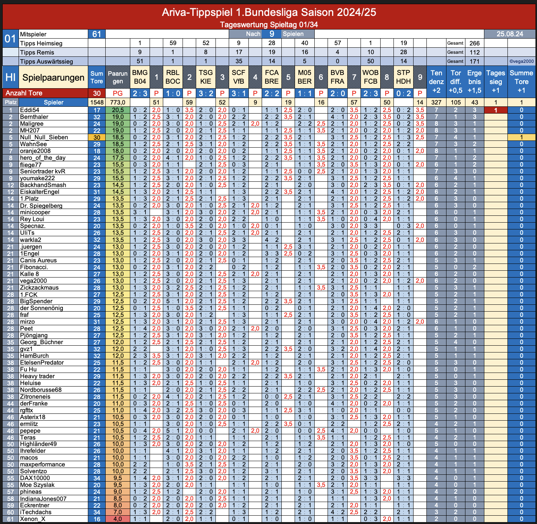Select player name 'hero_of_the_day'
Image resolution: width=537 pixels, height=524 pixels.
(43, 158)
